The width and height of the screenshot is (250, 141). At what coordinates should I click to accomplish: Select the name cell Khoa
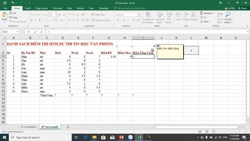click(30, 91)
